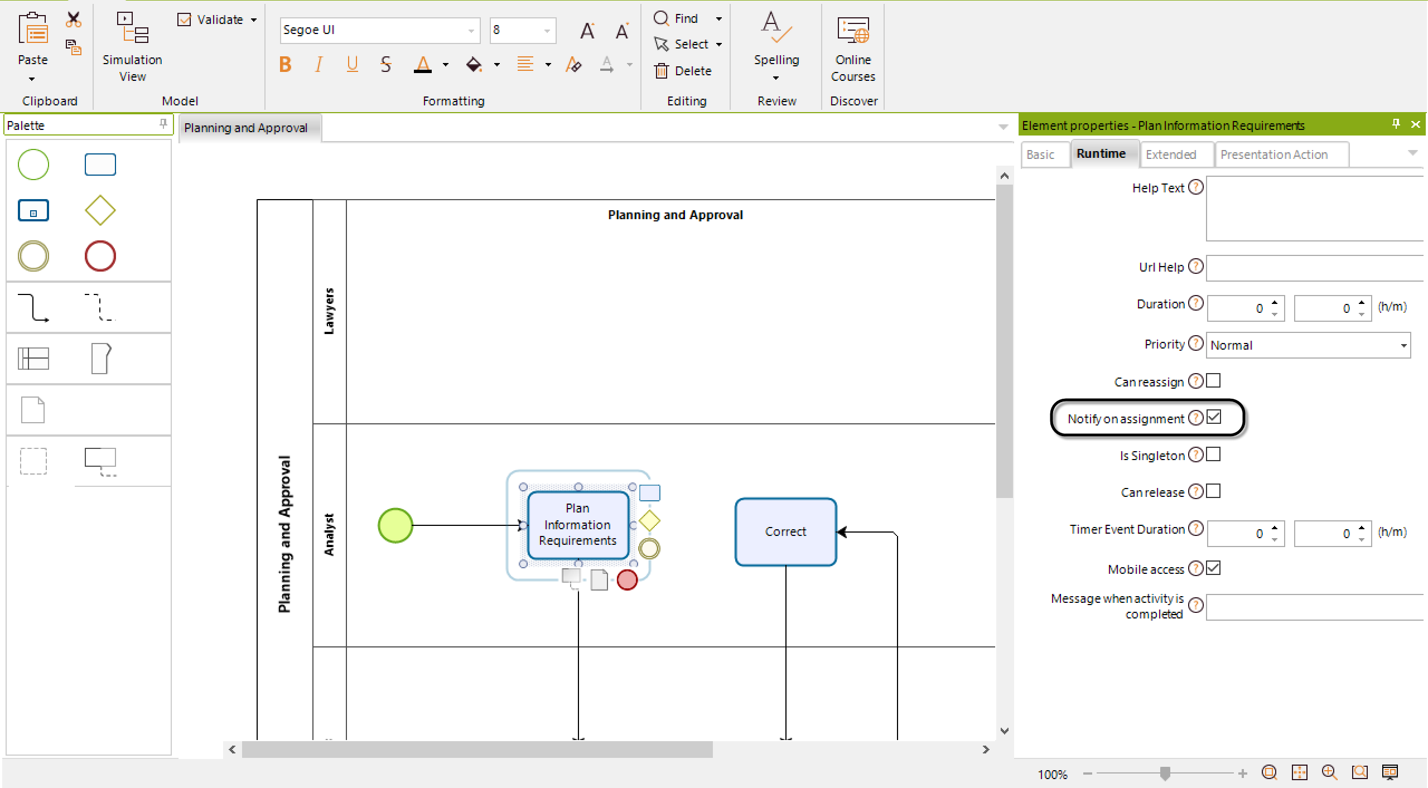Click the Help Text help question mark
The height and width of the screenshot is (788, 1428).
pyautogui.click(x=1195, y=187)
